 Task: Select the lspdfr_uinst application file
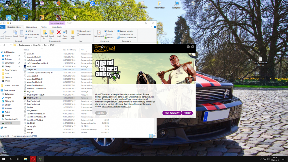point(31,66)
